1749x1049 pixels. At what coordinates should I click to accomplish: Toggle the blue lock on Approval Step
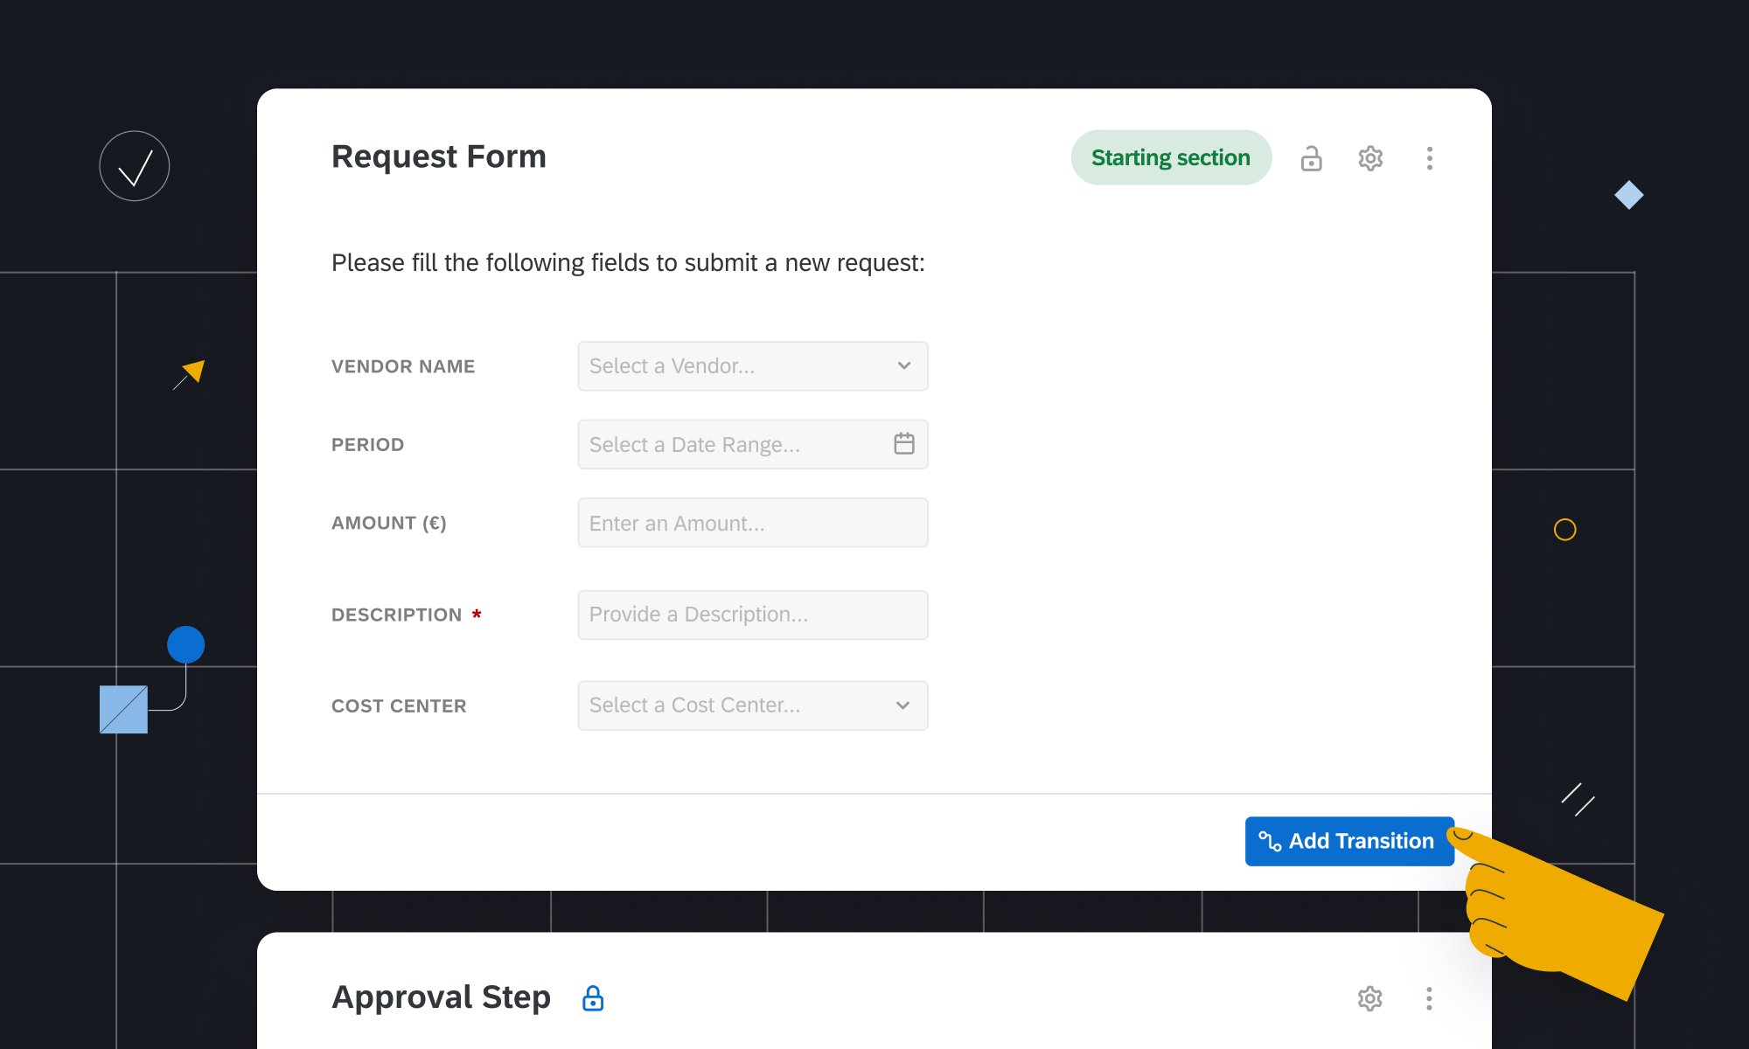coord(593,998)
